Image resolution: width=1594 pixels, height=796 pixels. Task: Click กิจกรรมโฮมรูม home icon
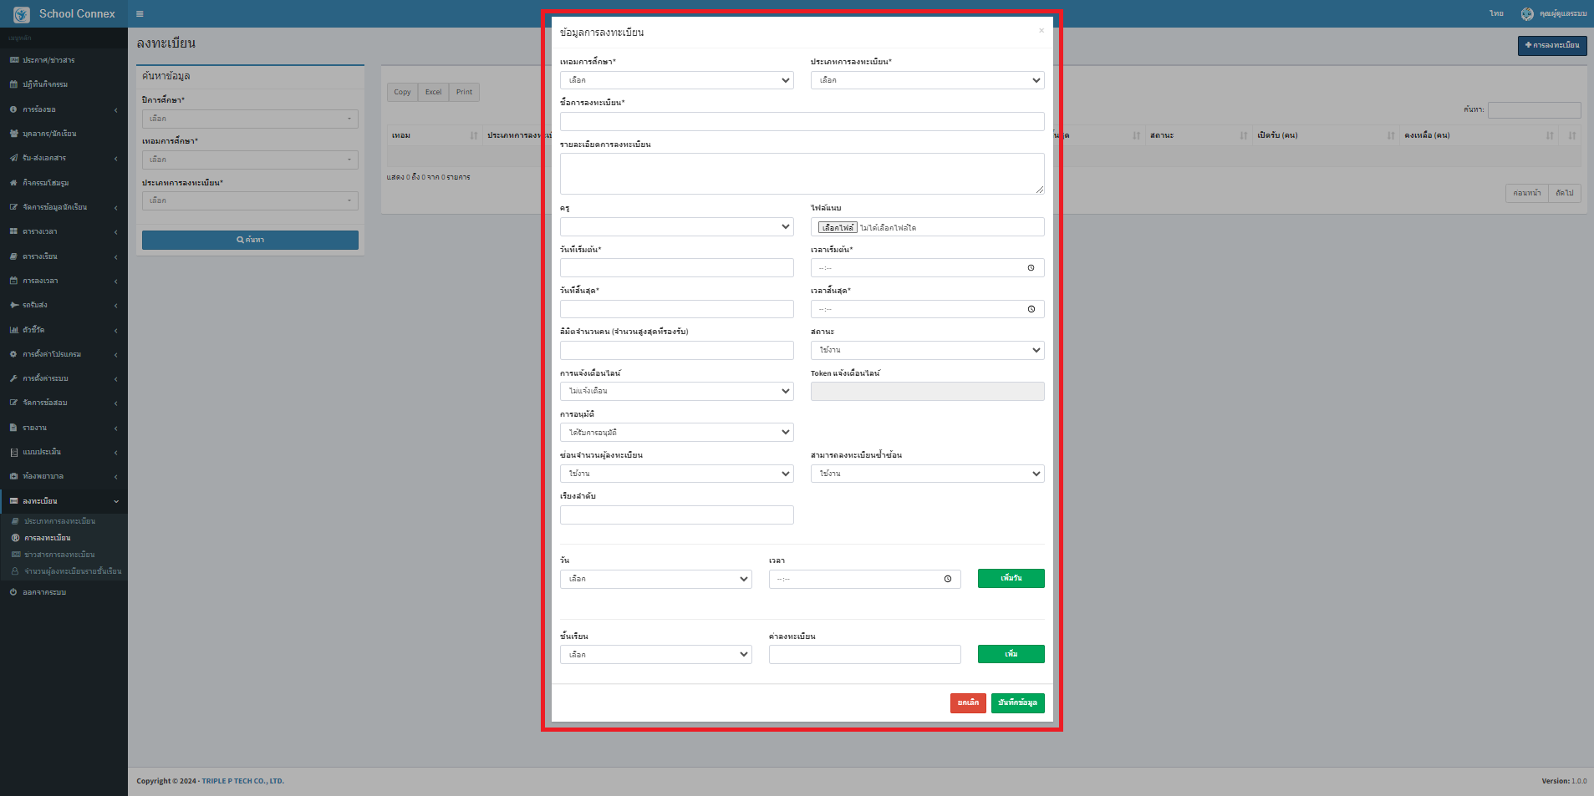(13, 183)
